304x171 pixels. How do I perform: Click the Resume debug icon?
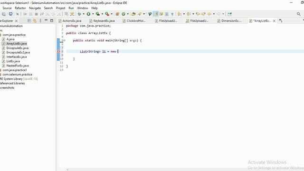pos(25,14)
